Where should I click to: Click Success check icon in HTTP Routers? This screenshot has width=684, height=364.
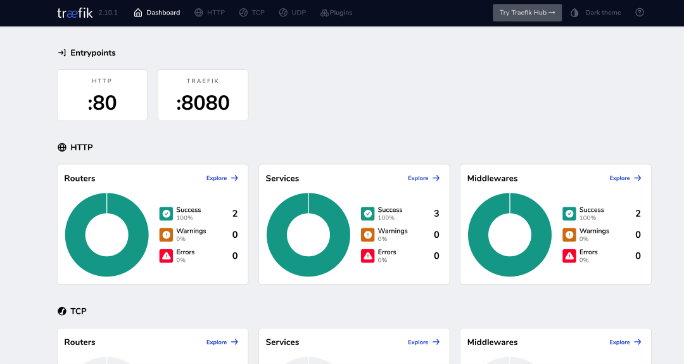(166, 214)
